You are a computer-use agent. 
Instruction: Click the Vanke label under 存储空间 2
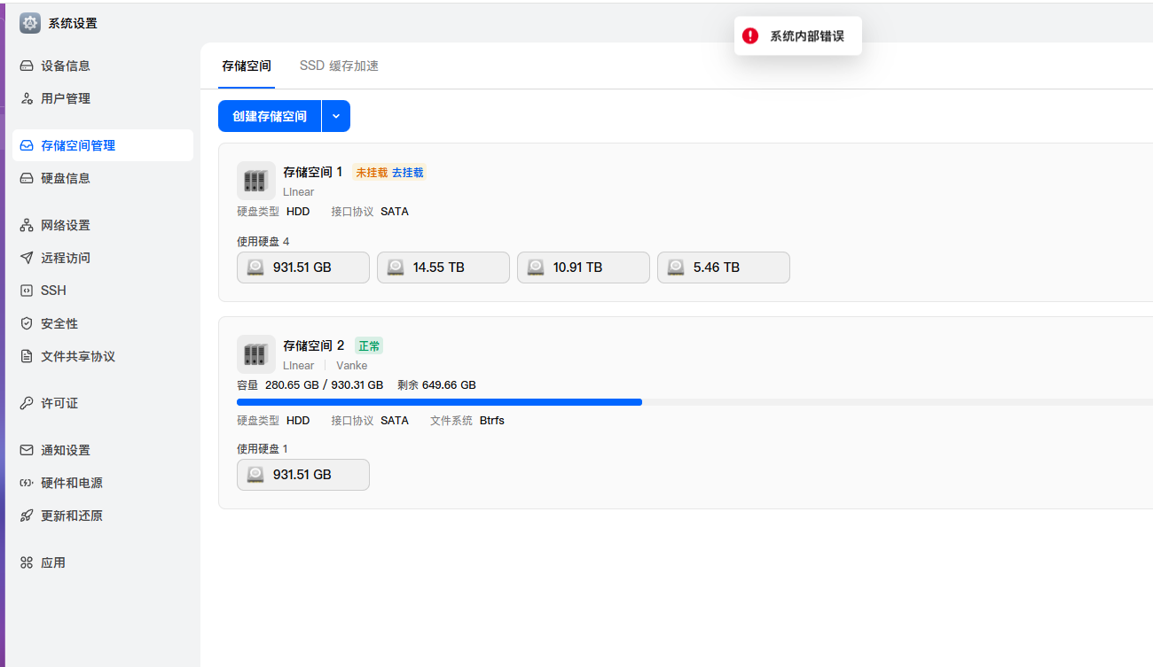coord(351,366)
